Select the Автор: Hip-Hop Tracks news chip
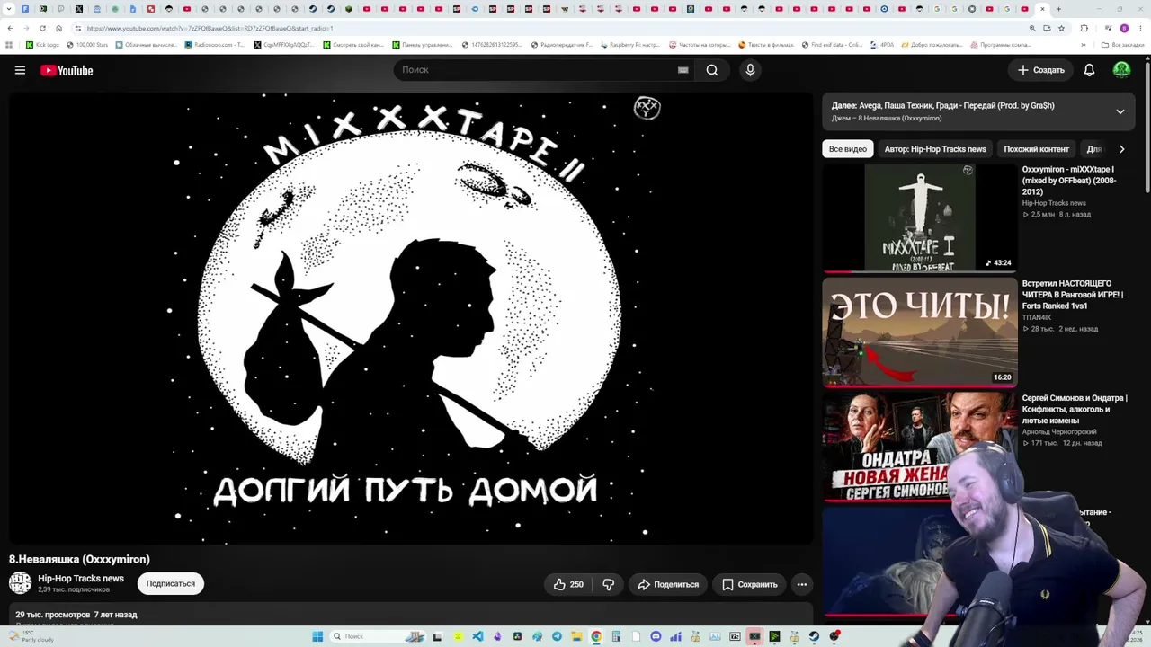 pyautogui.click(x=935, y=149)
